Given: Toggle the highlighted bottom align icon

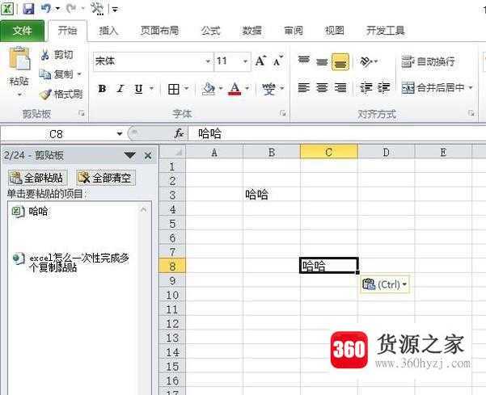Looking at the screenshot, I should click(340, 62).
